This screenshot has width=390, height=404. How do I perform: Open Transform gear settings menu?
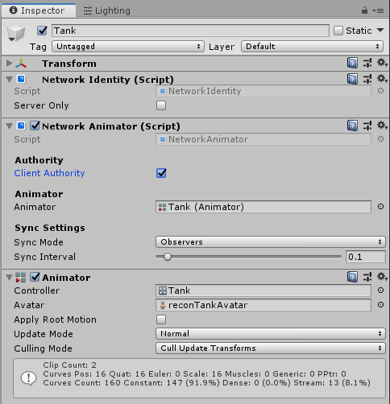(x=382, y=63)
